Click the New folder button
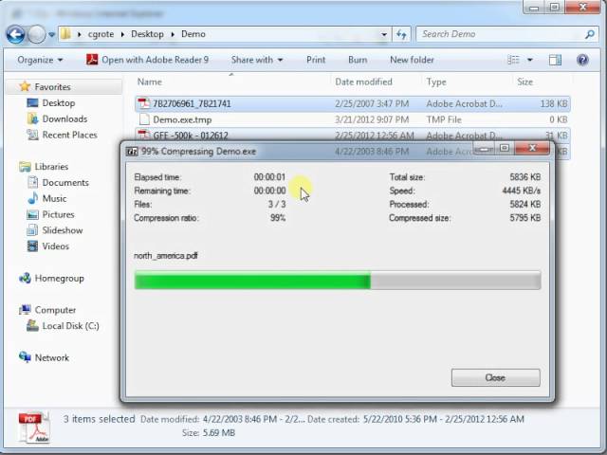607x455 pixels. (x=411, y=60)
